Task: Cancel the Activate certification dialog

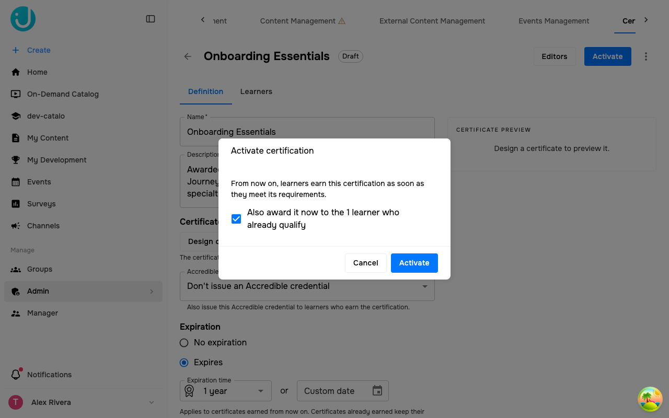Action: click(366, 263)
